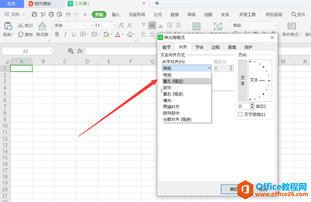Click the 首页 home tab

click(x=11, y=4)
